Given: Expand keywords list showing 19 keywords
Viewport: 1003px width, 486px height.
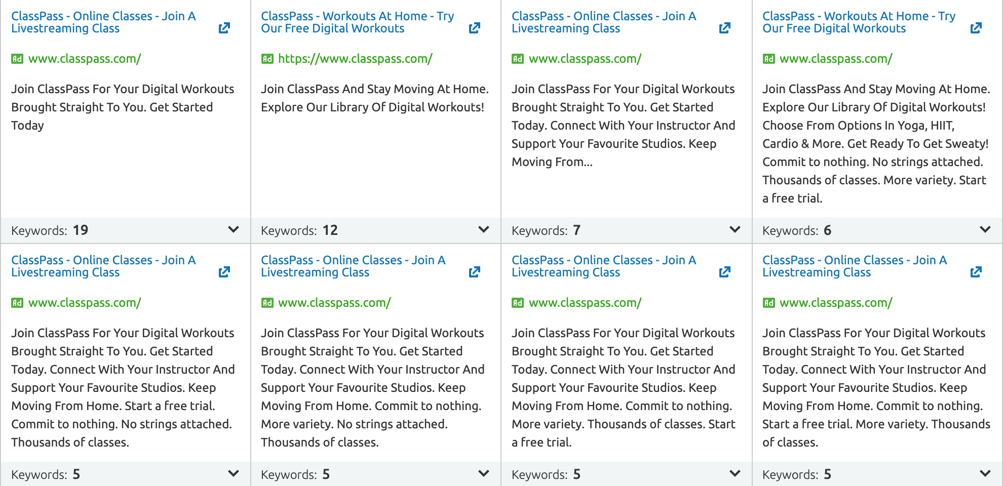Looking at the screenshot, I should click(233, 229).
